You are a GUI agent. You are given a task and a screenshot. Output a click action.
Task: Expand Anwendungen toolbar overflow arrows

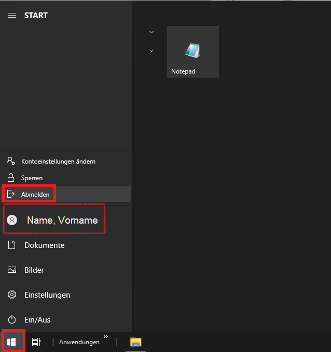click(x=106, y=337)
